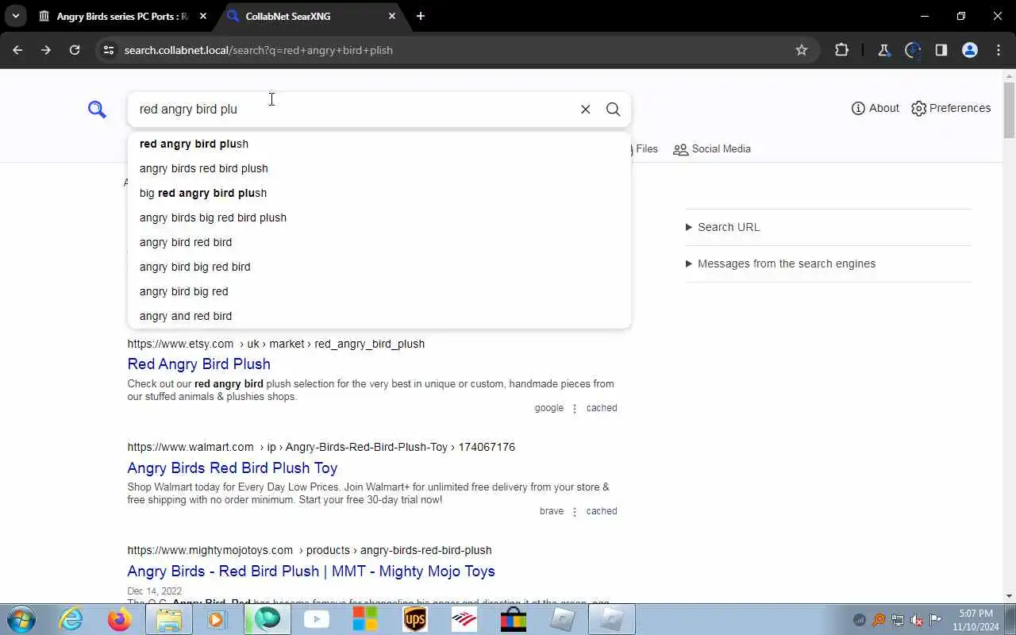Pick suggestion 'angry birds big red bird plush'
1016x635 pixels.
(x=379, y=217)
